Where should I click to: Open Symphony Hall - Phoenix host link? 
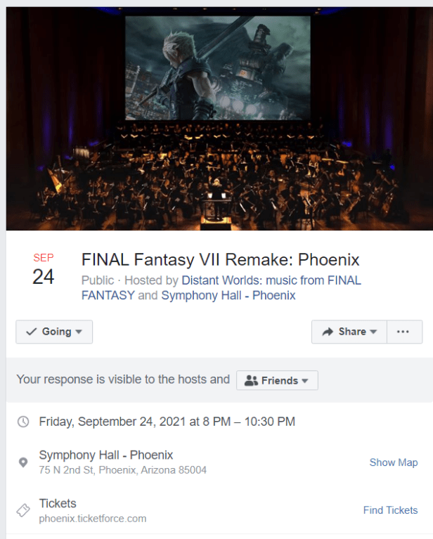(228, 295)
